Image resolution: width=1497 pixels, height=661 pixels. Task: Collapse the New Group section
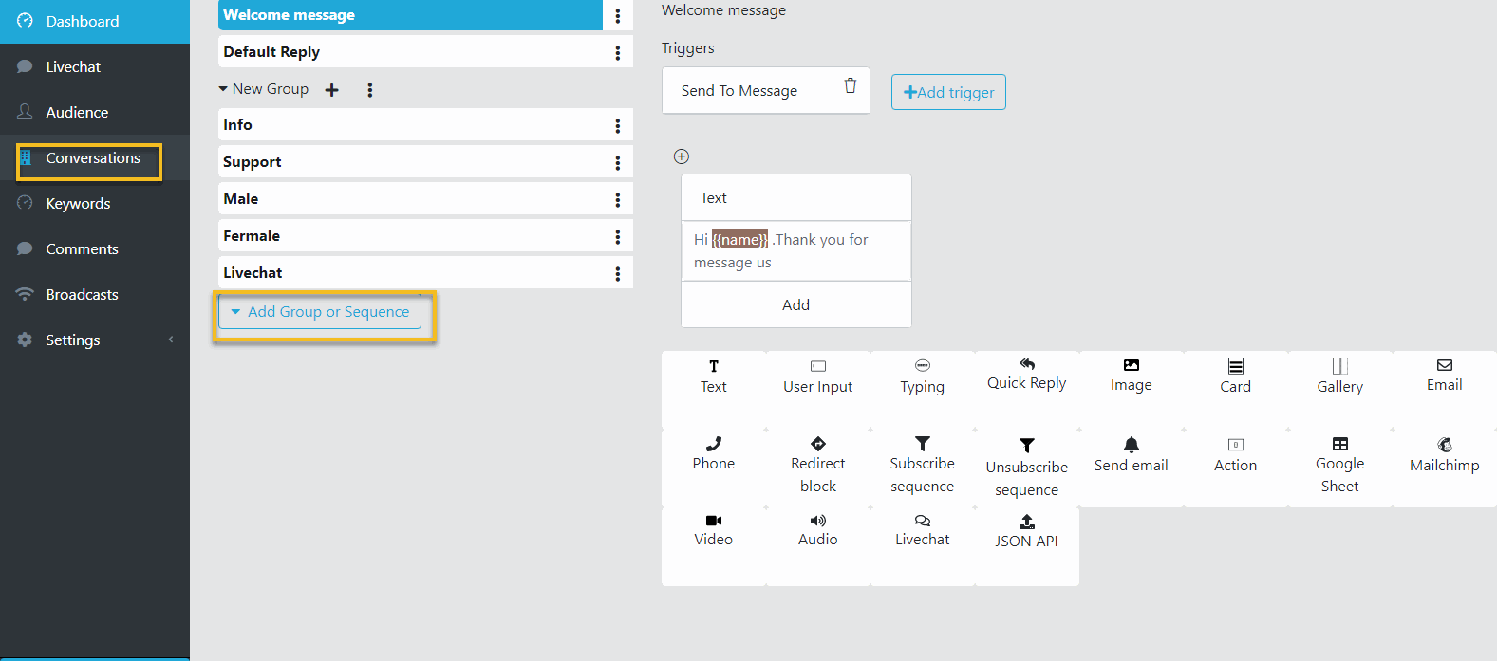(223, 89)
